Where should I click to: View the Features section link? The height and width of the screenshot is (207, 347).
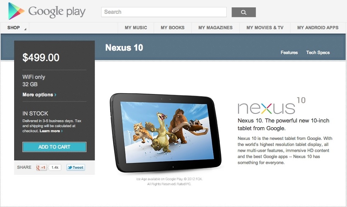click(289, 53)
